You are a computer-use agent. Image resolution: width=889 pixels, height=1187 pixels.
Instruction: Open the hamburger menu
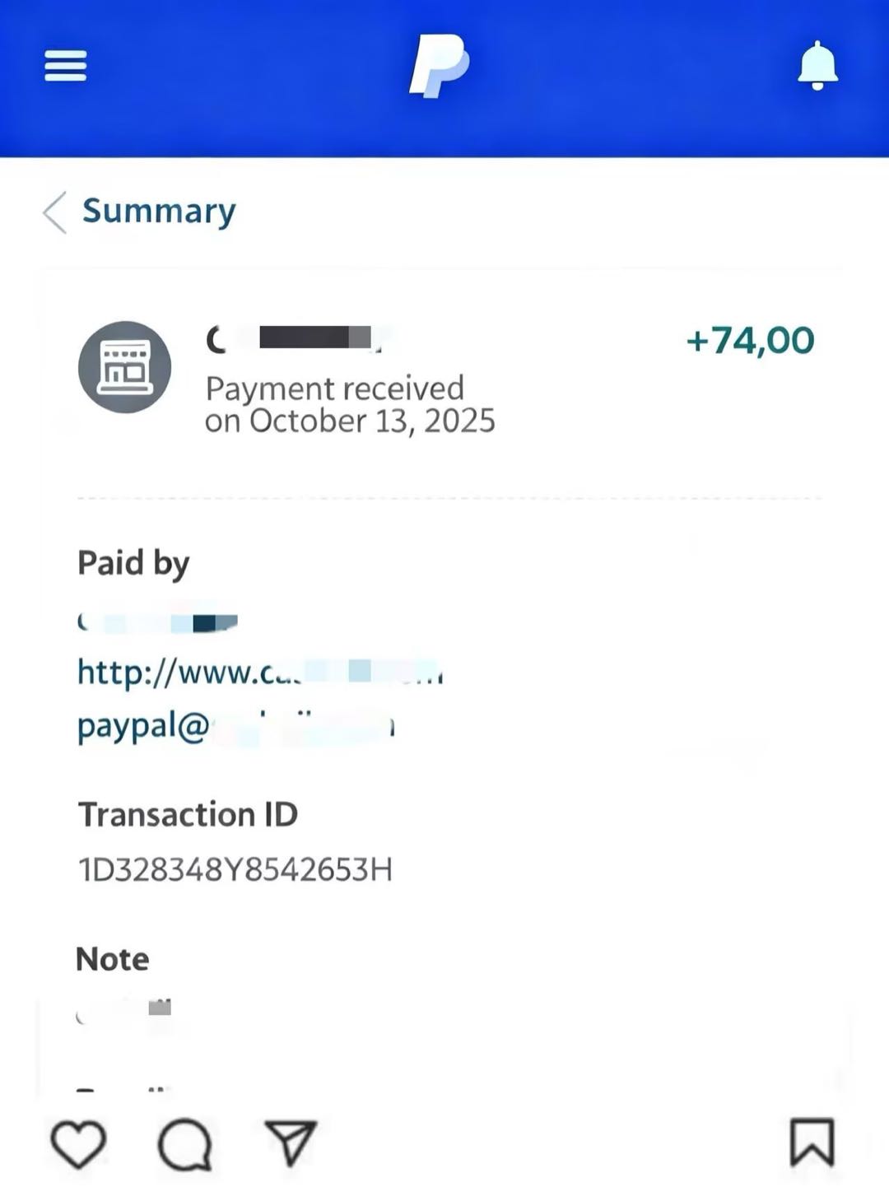pyautogui.click(x=65, y=66)
